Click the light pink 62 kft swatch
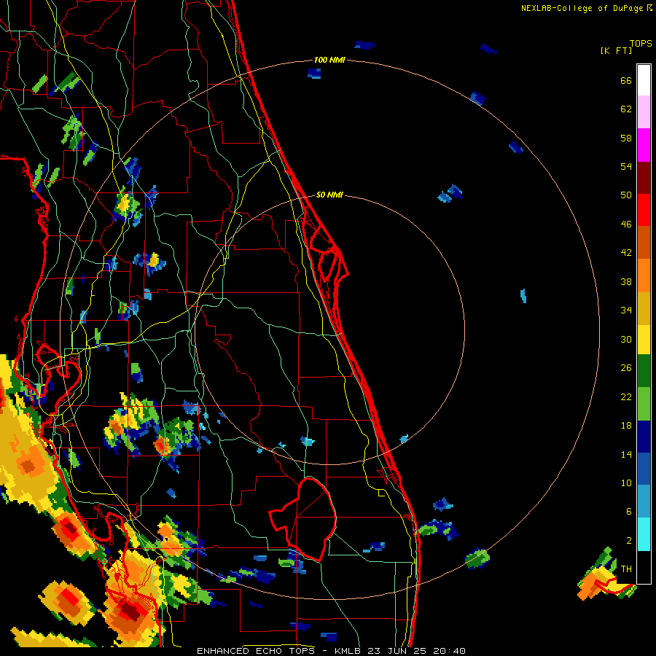Image resolution: width=656 pixels, height=656 pixels. pos(644,112)
